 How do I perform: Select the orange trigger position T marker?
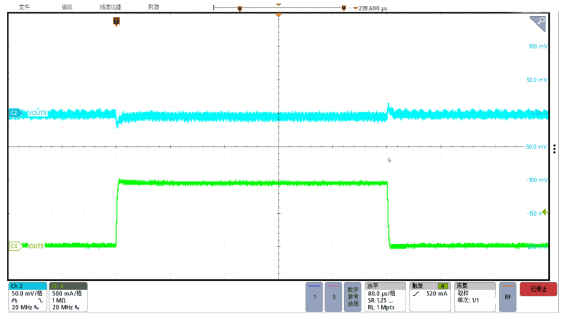click(116, 22)
